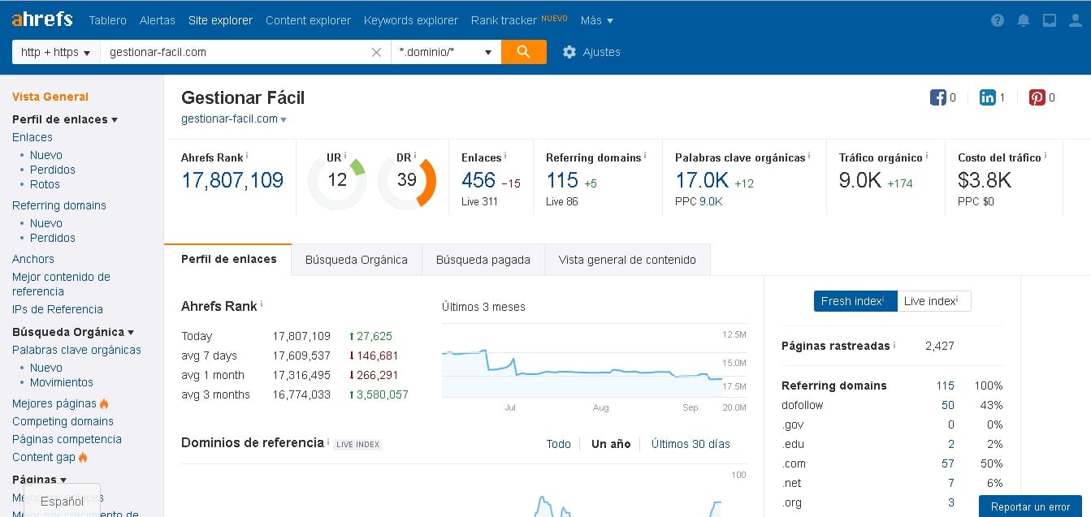Open Rank tracker in the top navigation
This screenshot has width=1091, height=517.
[x=504, y=20]
